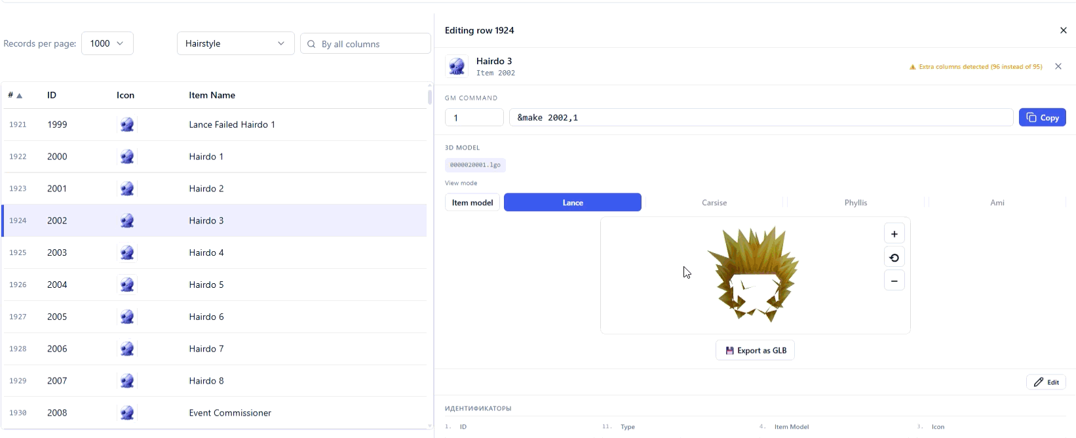Screen dimensions: 1076x438
Task: Reset the 3D model view rotation
Action: click(894, 258)
